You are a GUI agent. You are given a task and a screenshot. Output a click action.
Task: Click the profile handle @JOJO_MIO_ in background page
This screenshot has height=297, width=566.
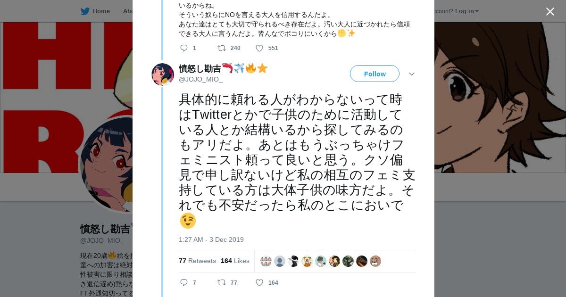tap(102, 240)
